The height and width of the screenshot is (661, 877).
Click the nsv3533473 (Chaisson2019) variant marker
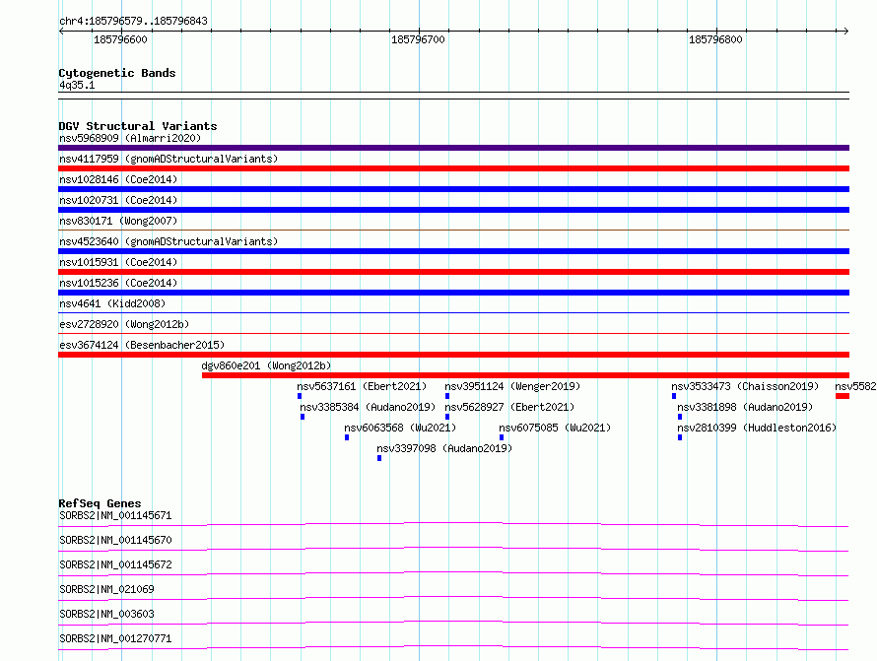(x=674, y=396)
